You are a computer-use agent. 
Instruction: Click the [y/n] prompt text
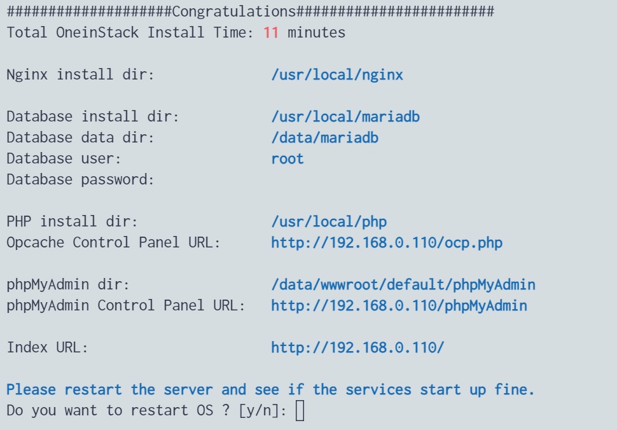point(263,411)
